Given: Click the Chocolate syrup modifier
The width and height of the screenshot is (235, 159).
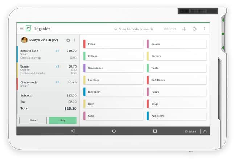Looking at the screenshot, I should point(30,57).
